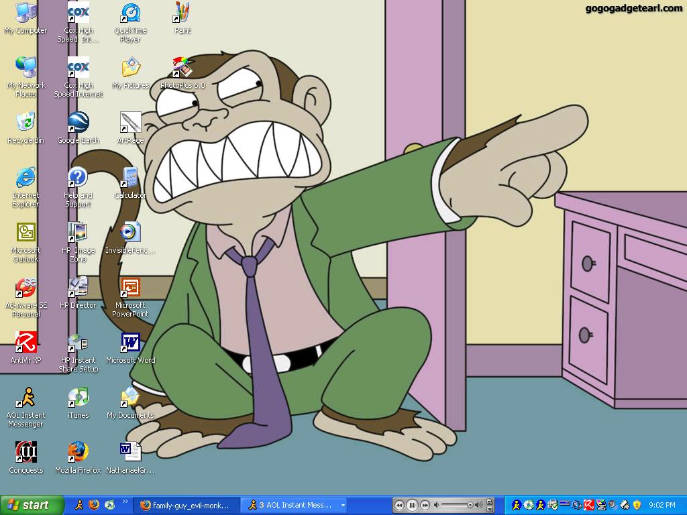Screen dimensions: 687x515
Task: Skip to next track in mini player
Action: pyautogui.click(x=425, y=505)
